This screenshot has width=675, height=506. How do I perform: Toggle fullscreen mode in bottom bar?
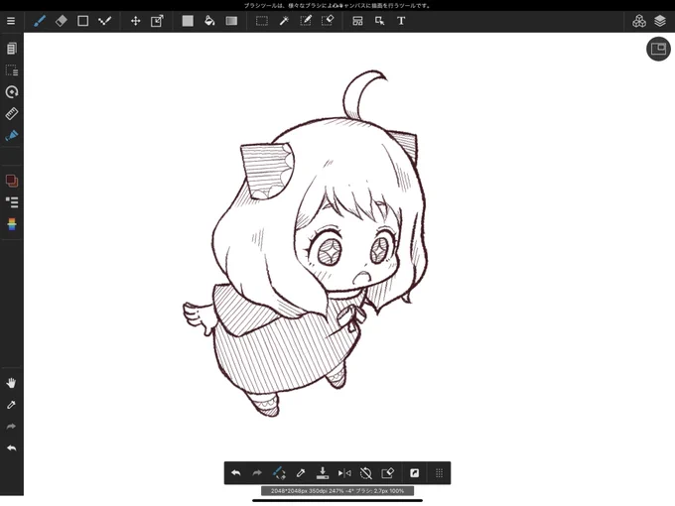(414, 473)
